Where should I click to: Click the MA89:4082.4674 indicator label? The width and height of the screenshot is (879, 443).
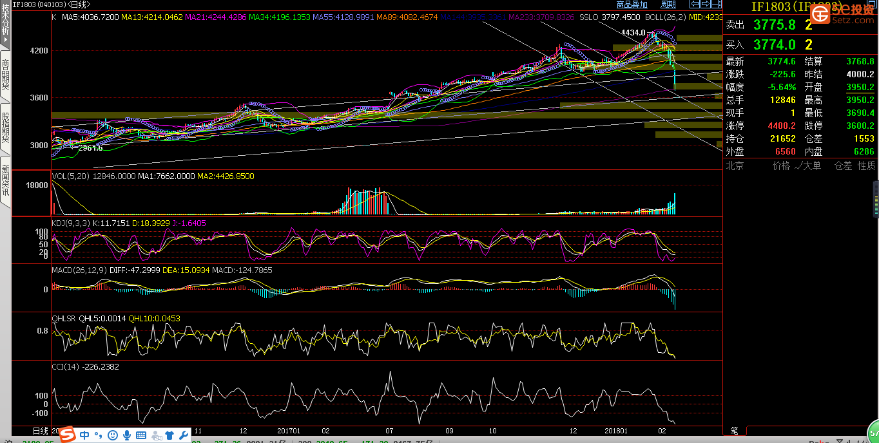coord(407,17)
